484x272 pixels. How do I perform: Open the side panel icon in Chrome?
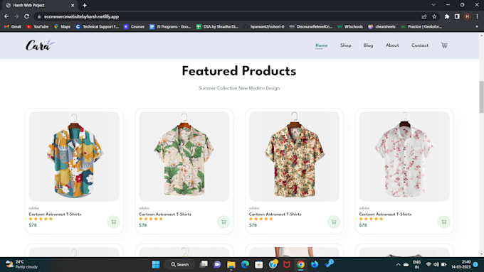457,16
